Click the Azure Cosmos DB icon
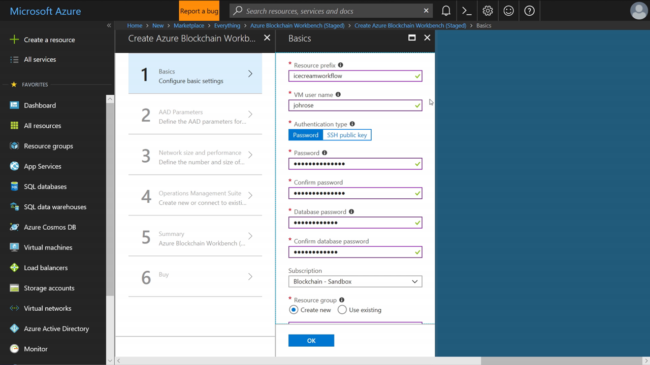The width and height of the screenshot is (650, 365). tap(14, 227)
